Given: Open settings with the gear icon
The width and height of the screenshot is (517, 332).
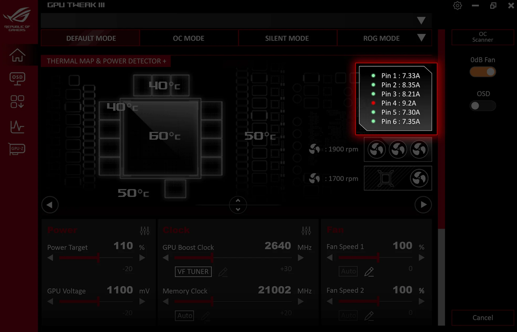Looking at the screenshot, I should click(x=457, y=5).
